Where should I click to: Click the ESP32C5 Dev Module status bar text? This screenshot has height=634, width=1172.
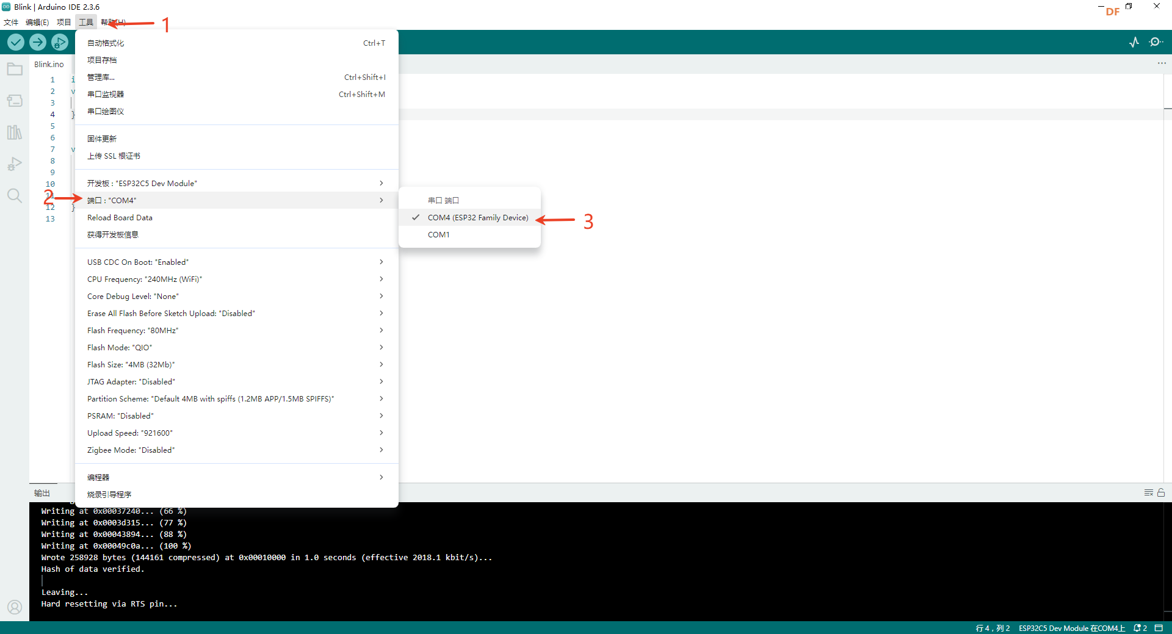click(x=1071, y=628)
